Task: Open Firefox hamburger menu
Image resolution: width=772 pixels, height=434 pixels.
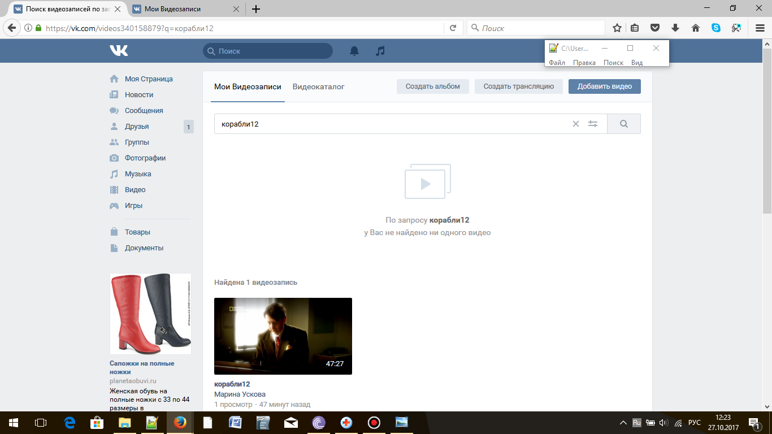Action: (760, 28)
